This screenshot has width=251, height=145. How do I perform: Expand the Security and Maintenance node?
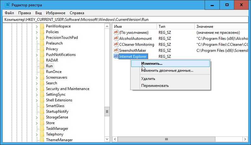click(x=37, y=89)
